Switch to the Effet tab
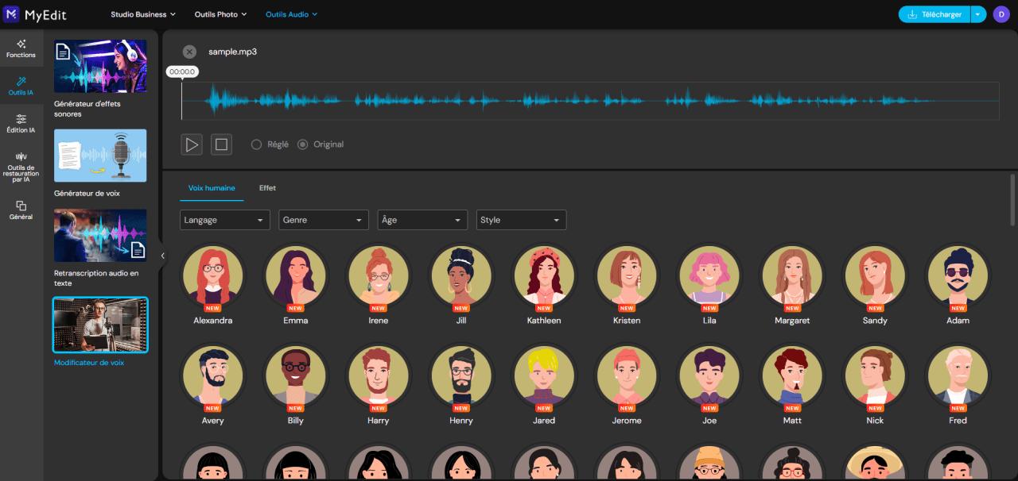 (x=267, y=188)
